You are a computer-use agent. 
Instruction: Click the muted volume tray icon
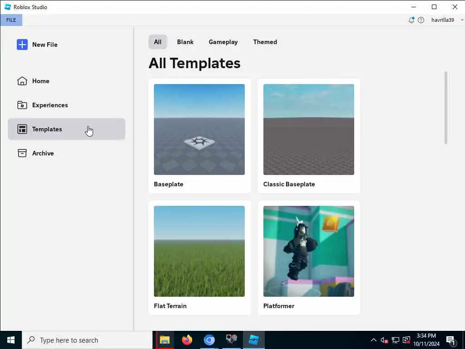384,340
